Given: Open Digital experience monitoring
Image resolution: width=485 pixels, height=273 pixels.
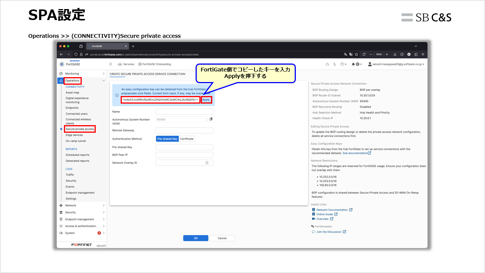Looking at the screenshot, I should point(77,100).
